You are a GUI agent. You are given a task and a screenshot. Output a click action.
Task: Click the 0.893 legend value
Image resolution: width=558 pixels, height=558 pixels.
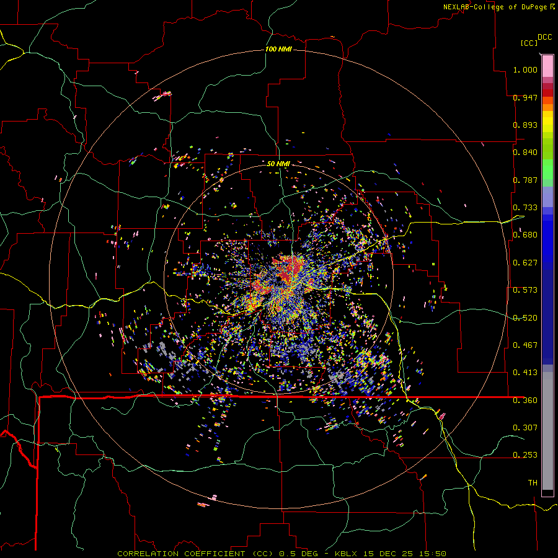point(525,125)
